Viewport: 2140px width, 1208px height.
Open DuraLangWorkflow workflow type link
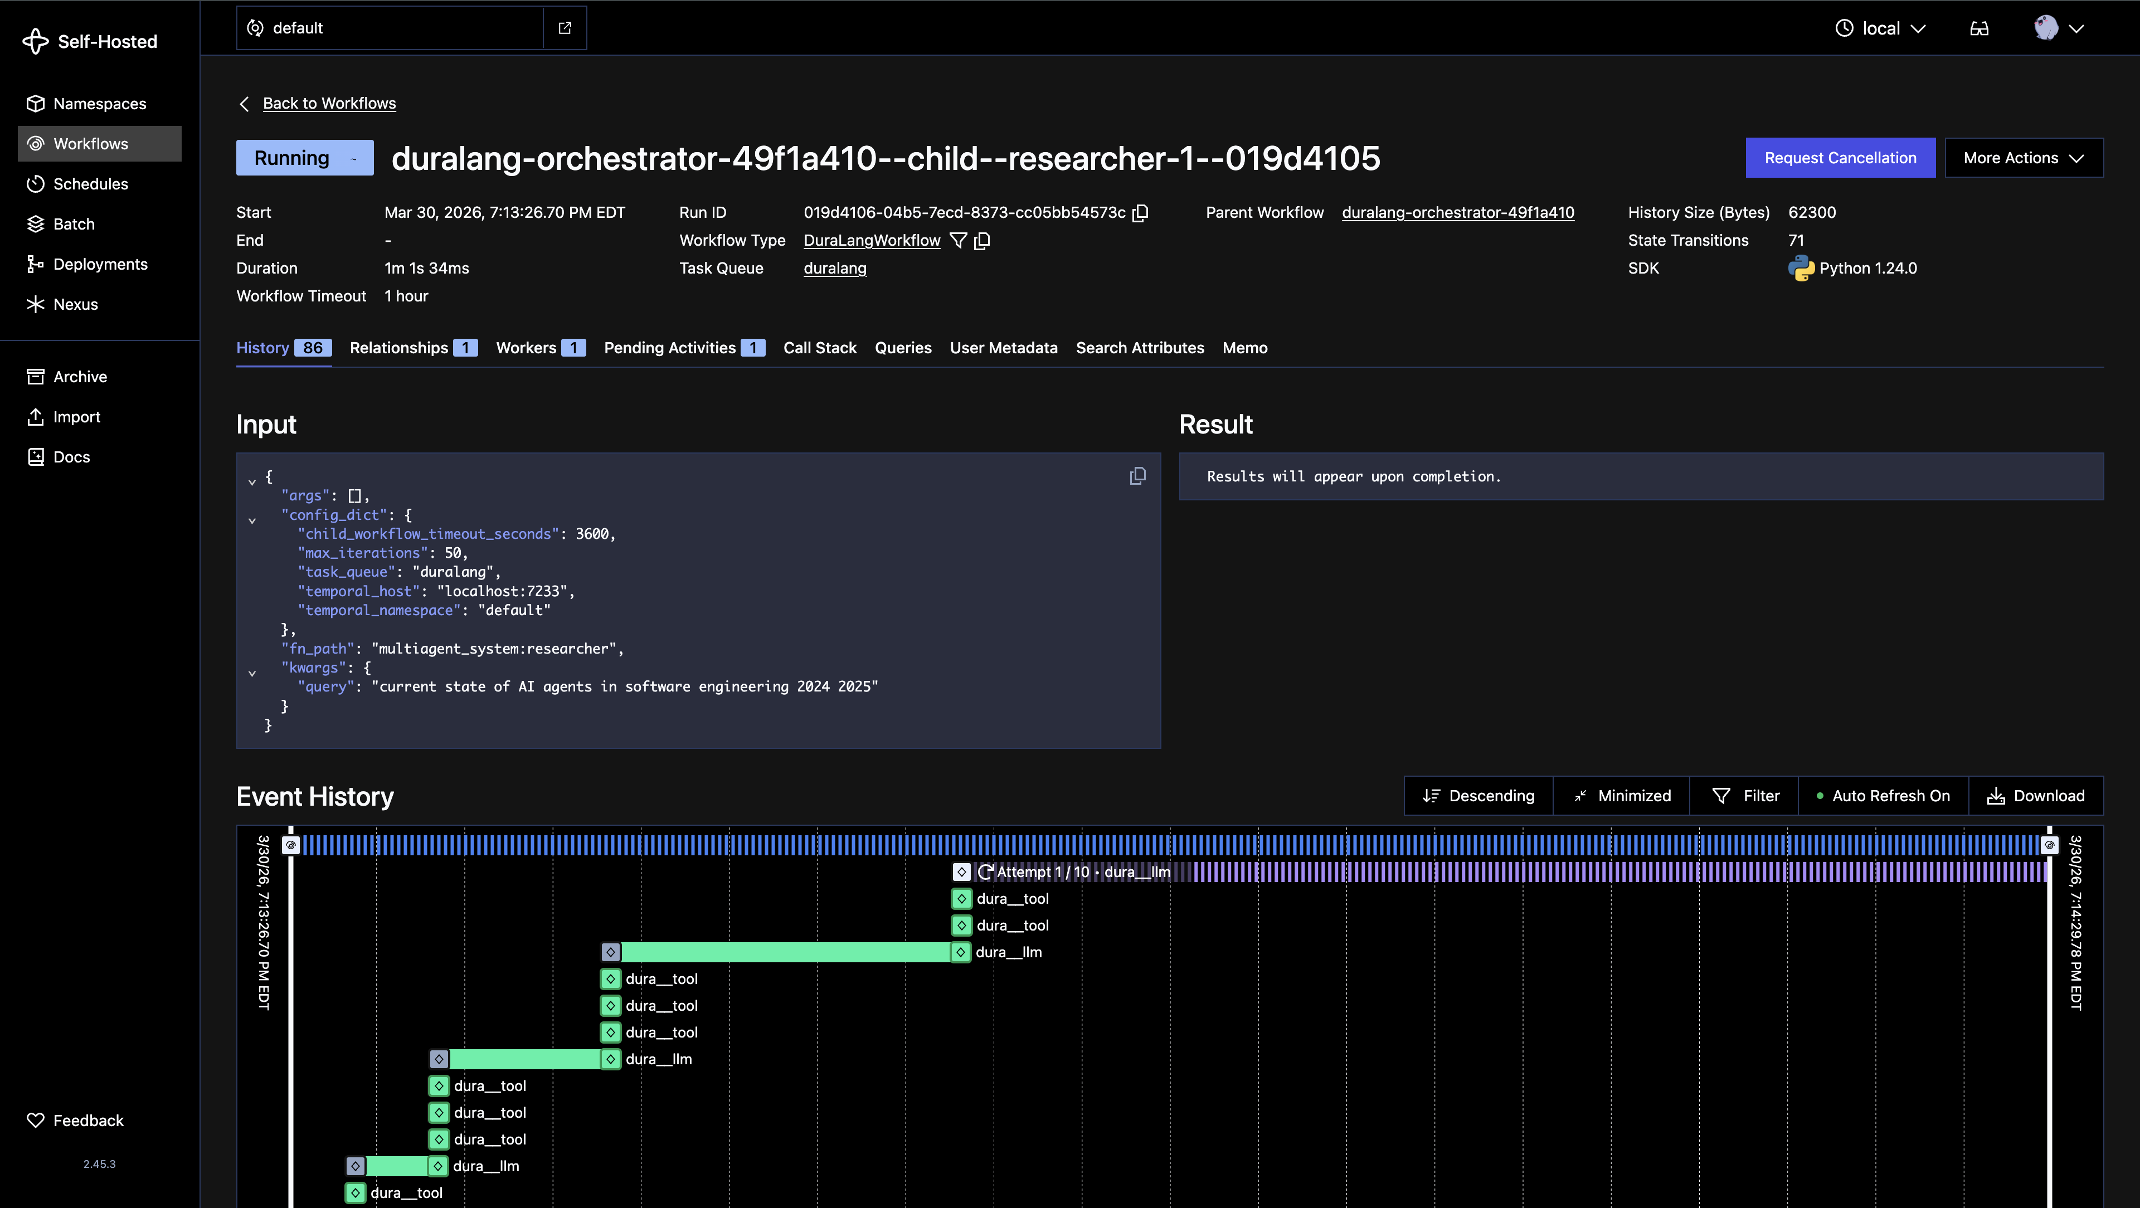(x=872, y=240)
